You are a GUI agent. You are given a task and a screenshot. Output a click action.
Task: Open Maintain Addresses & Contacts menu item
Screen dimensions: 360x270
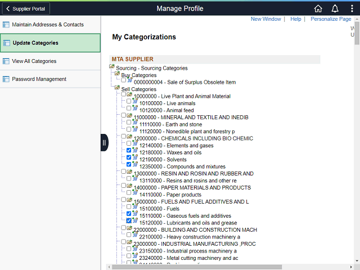50,25
